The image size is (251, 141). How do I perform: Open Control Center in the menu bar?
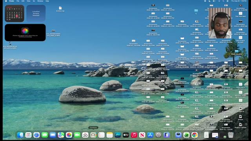(x=227, y=1)
